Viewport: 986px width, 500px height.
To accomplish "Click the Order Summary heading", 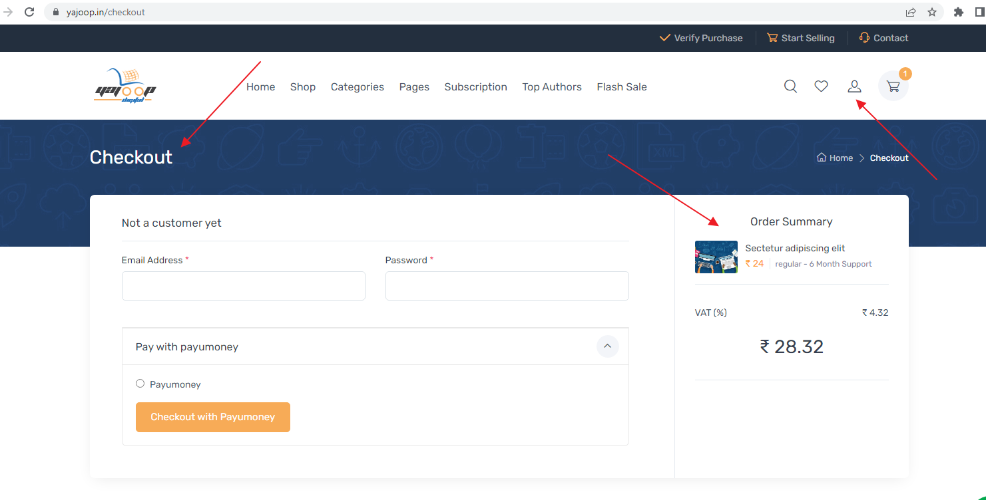I will pos(792,222).
